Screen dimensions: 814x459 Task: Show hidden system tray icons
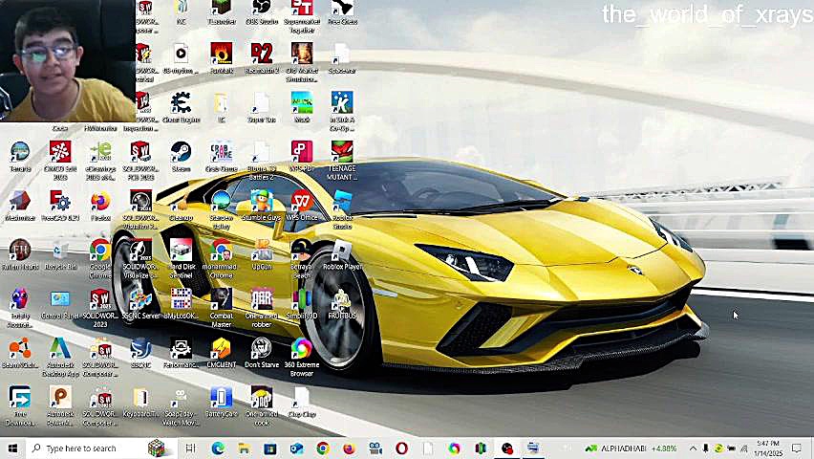(x=693, y=448)
